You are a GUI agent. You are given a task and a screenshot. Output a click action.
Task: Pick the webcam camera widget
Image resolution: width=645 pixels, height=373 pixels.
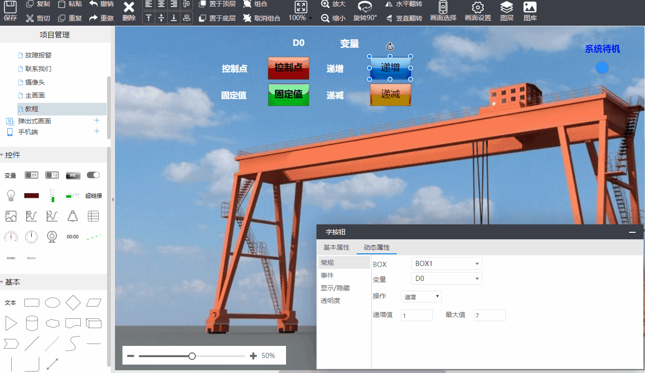click(x=52, y=237)
